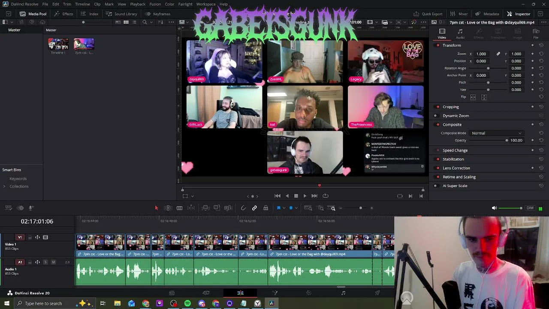Toggle loop playback button
Viewport: 549px width, 309px height.
326,196
